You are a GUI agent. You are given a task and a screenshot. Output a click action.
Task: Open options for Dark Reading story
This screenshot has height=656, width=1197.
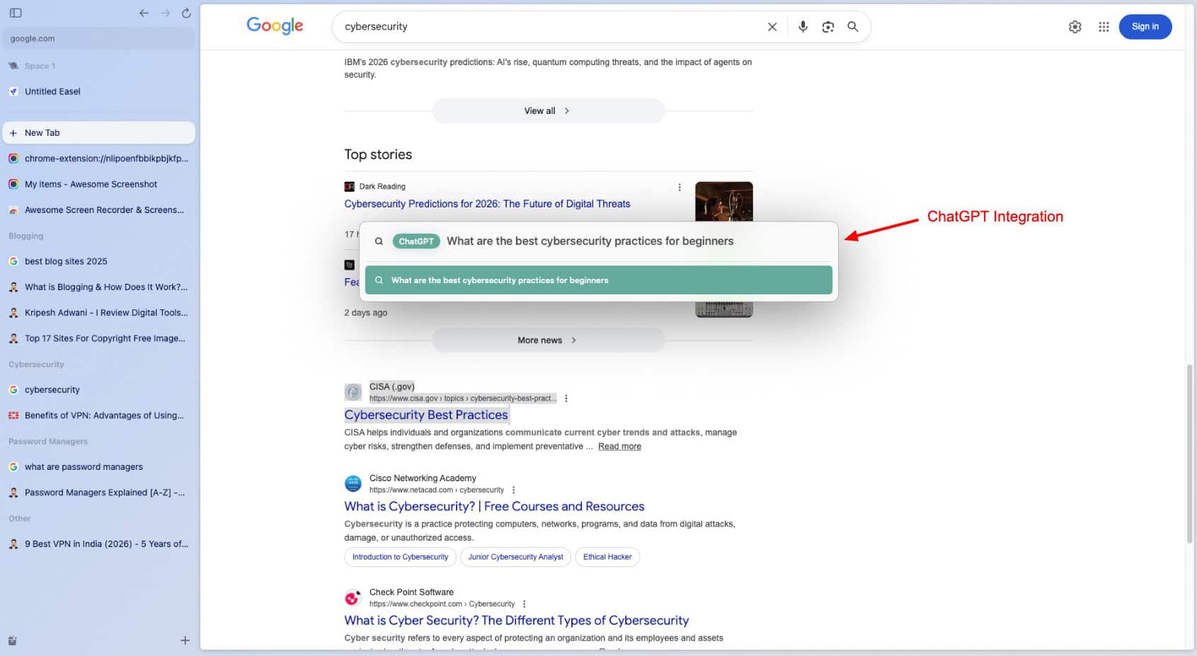click(679, 188)
